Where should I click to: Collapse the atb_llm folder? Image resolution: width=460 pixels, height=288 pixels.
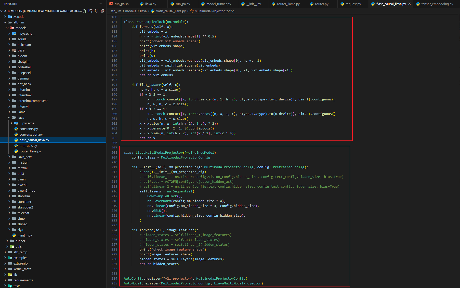(5, 22)
